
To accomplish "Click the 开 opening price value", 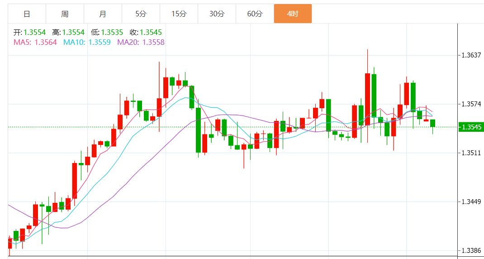I will (35, 32).
